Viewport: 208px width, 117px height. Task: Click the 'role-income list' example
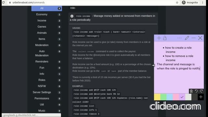pyautogui.click(x=84, y=106)
